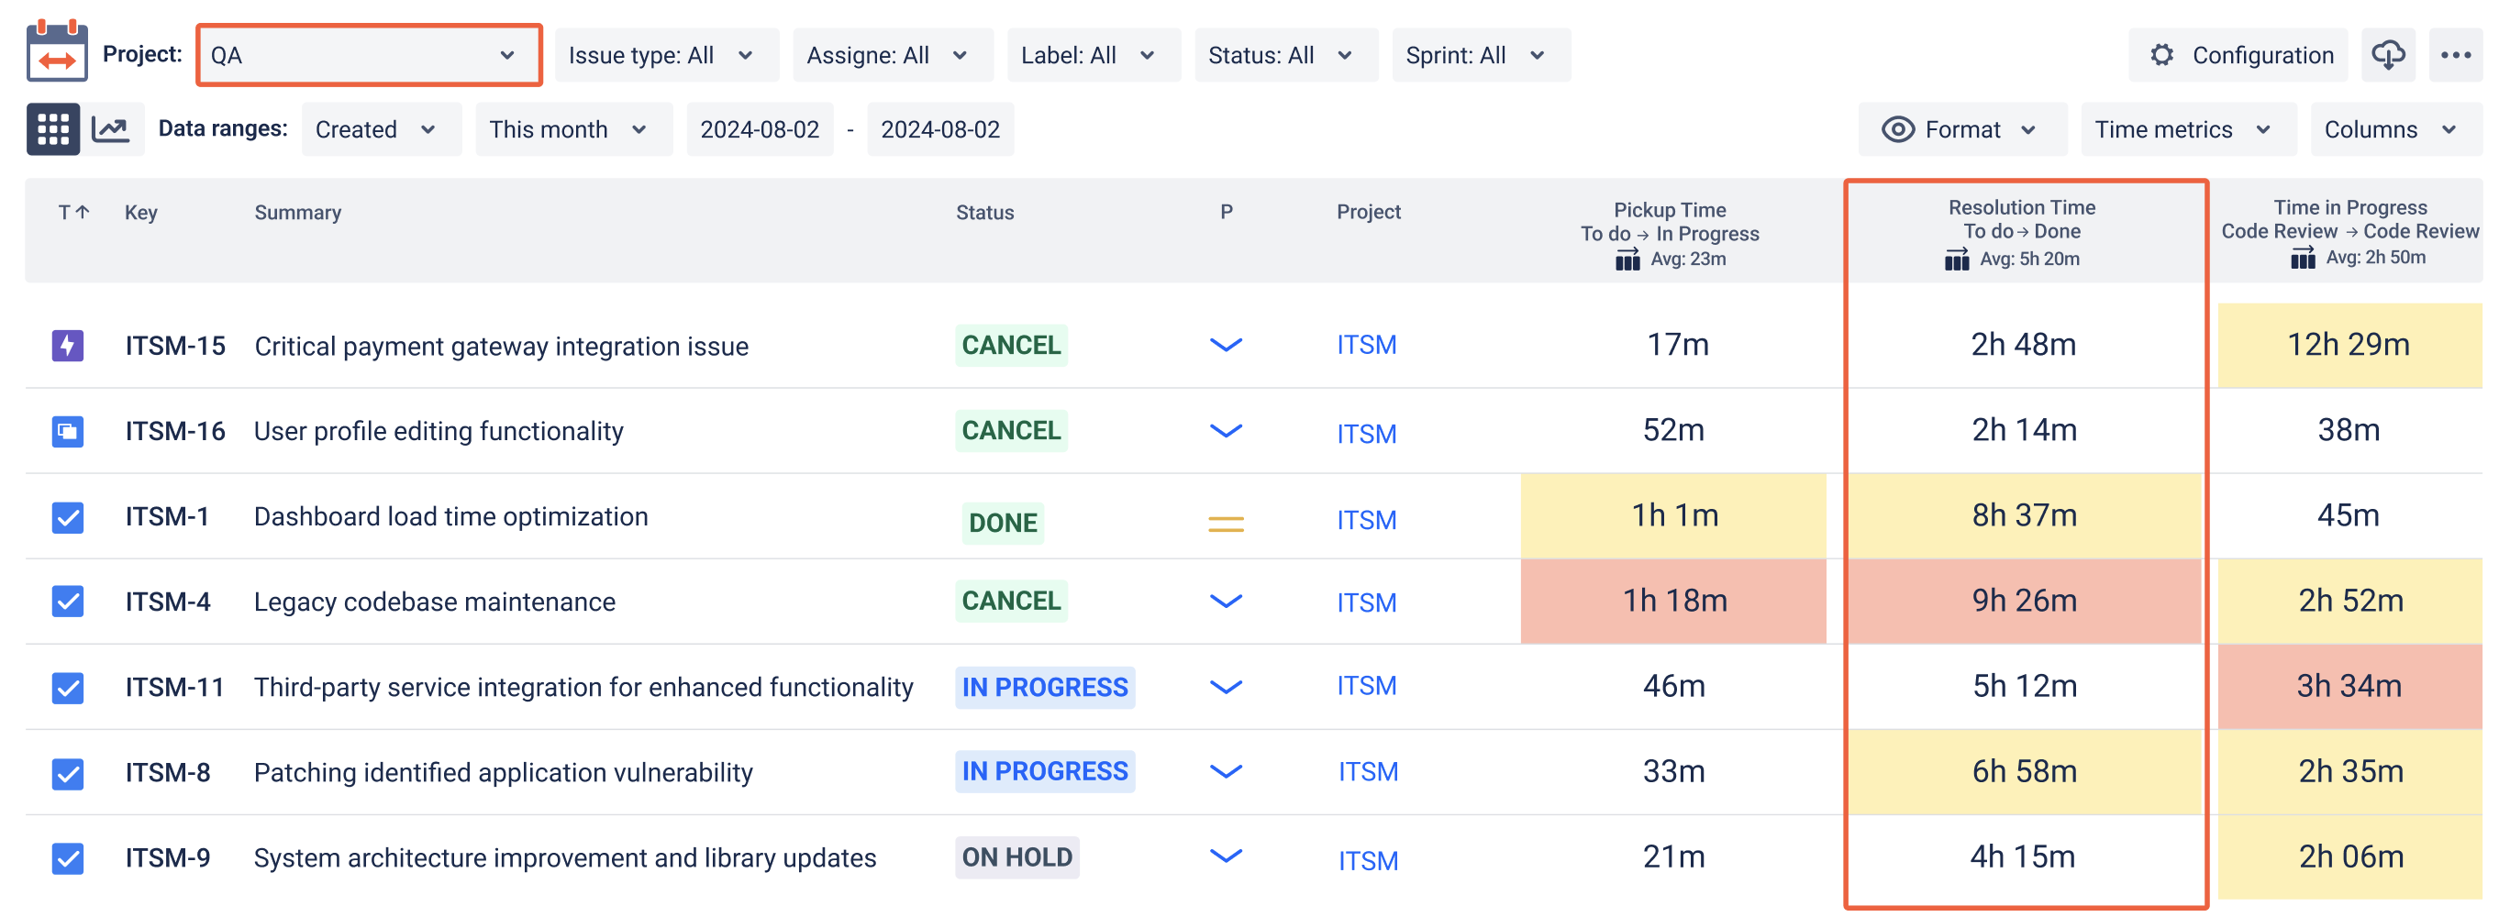Click the story type icon for ITSM-16
The width and height of the screenshot is (2510, 917).
(66, 431)
